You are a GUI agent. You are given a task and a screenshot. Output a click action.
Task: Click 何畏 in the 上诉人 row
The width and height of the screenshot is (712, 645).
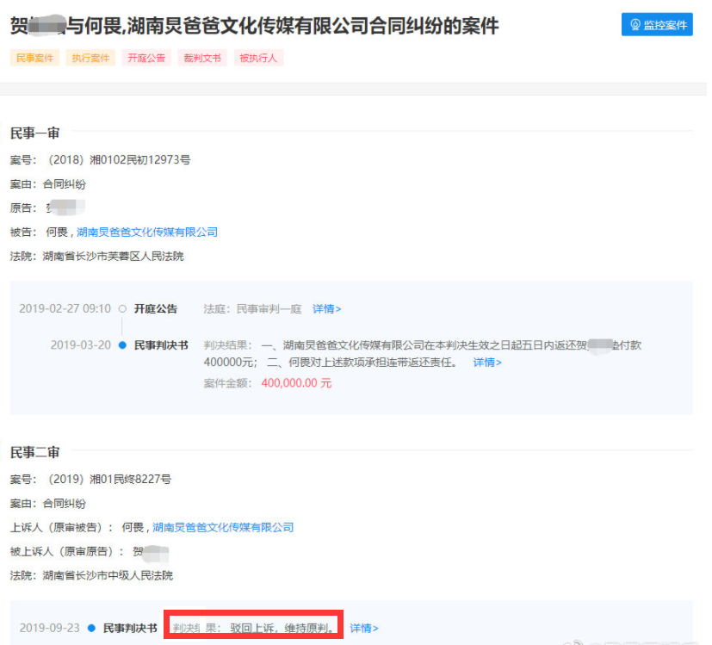133,527
